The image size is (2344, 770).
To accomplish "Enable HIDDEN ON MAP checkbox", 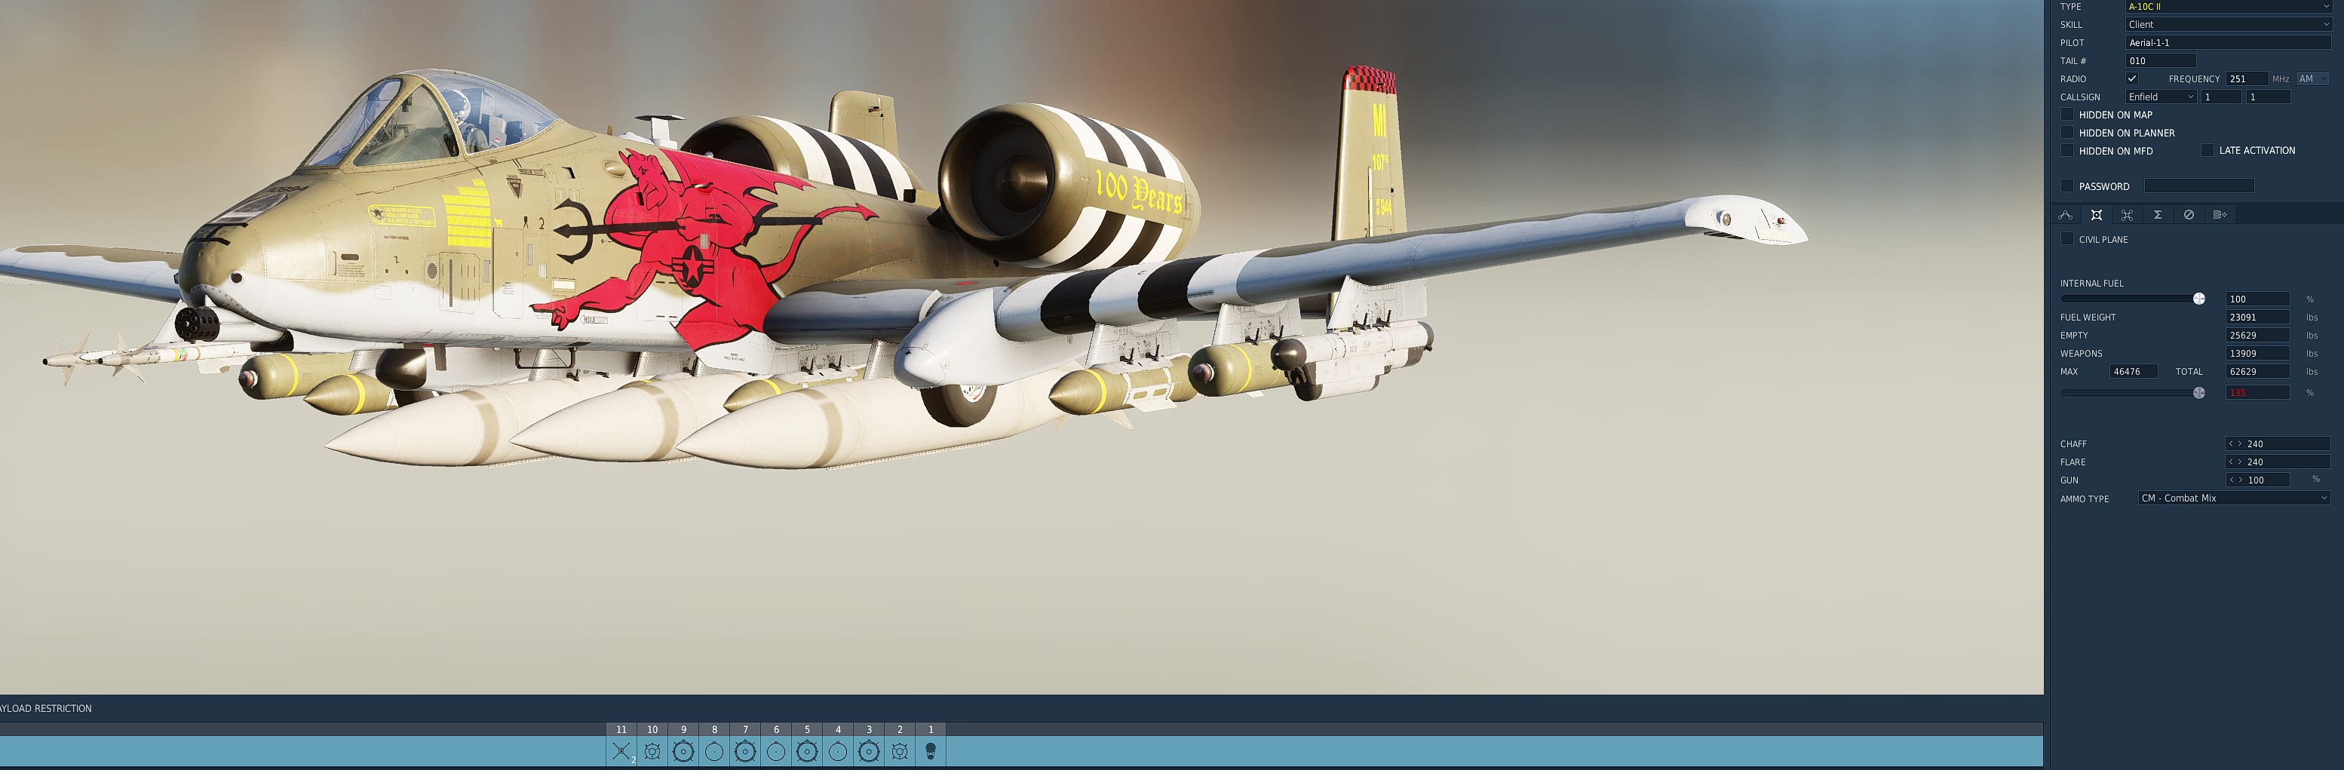I will [2066, 115].
